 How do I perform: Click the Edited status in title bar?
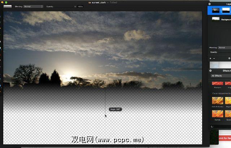tap(113, 3)
